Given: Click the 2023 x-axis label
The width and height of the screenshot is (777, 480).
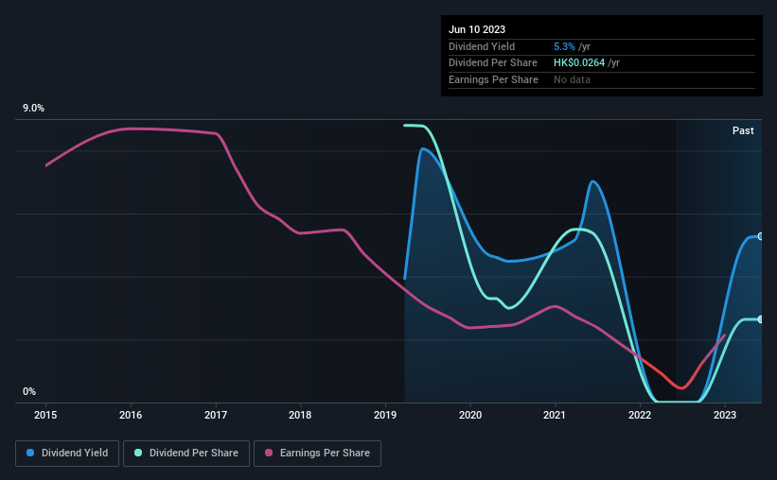Looking at the screenshot, I should (725, 415).
